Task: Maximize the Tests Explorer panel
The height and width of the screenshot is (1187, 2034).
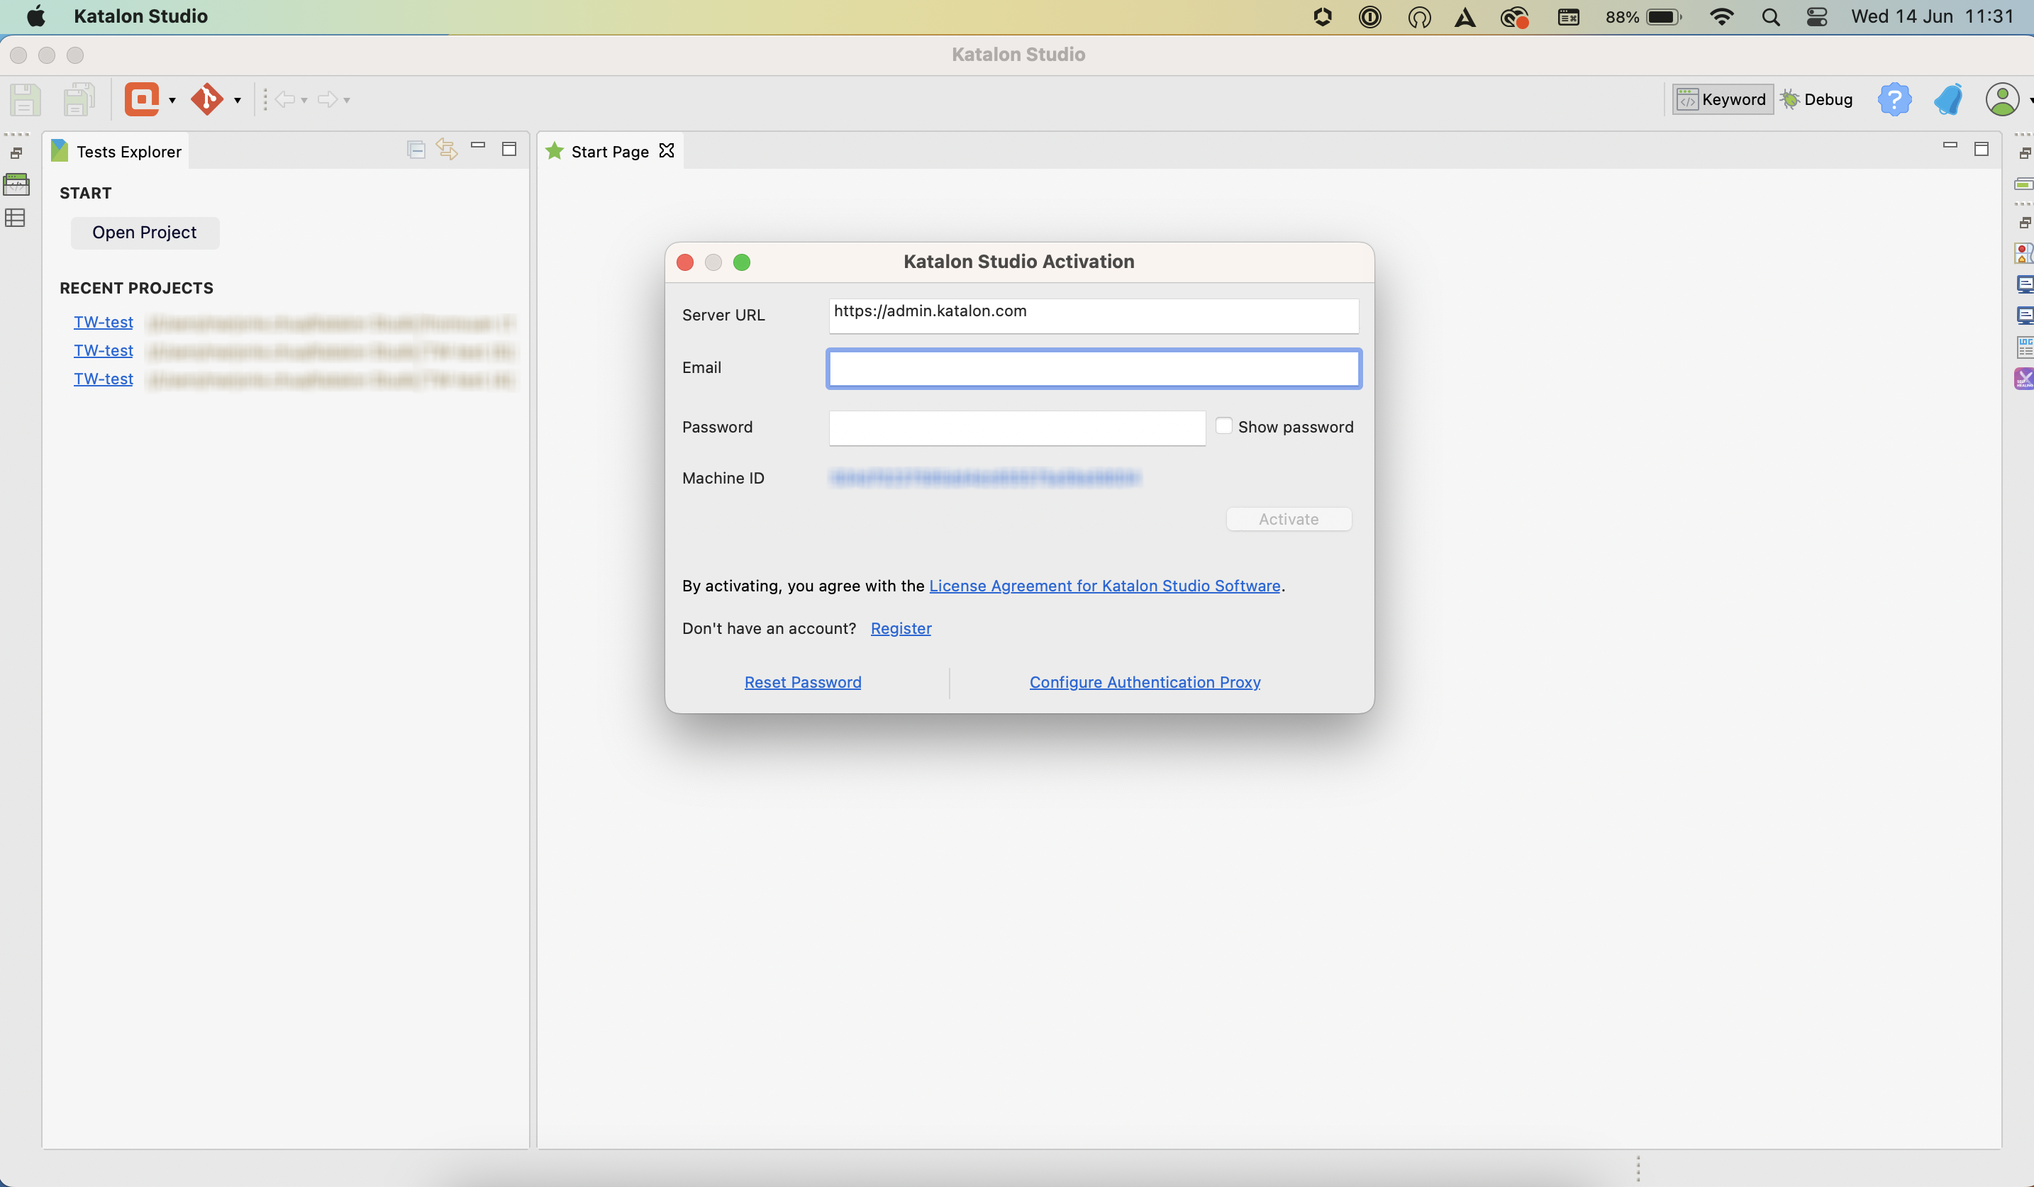Action: [x=509, y=148]
